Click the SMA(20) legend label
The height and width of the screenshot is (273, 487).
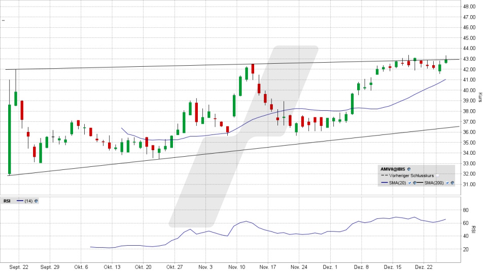(398, 183)
